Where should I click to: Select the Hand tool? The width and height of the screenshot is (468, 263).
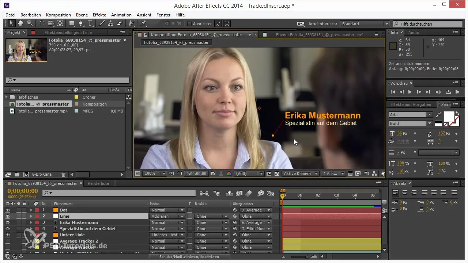20,23
